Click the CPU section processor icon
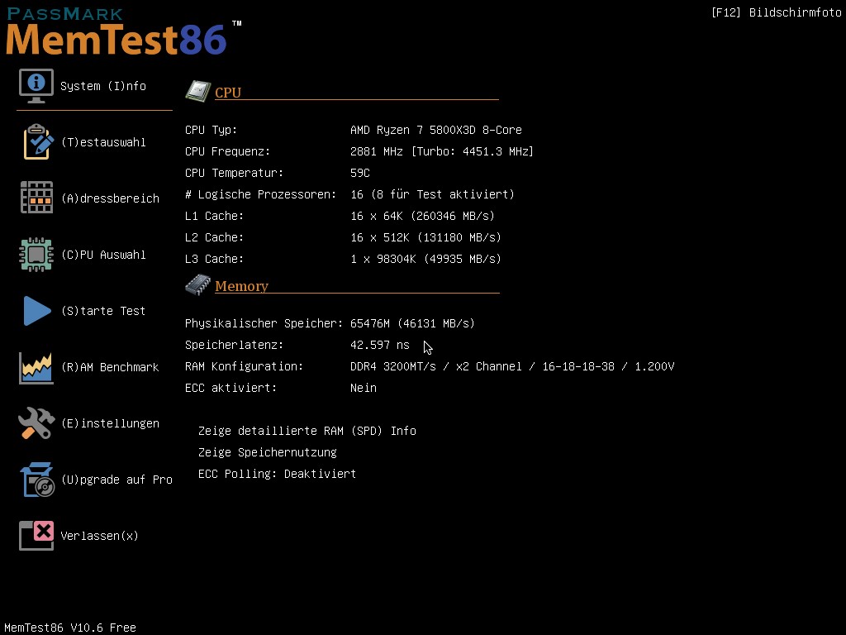 (198, 91)
